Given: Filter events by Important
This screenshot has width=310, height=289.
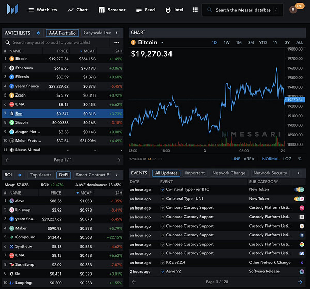Looking at the screenshot, I should (195, 173).
